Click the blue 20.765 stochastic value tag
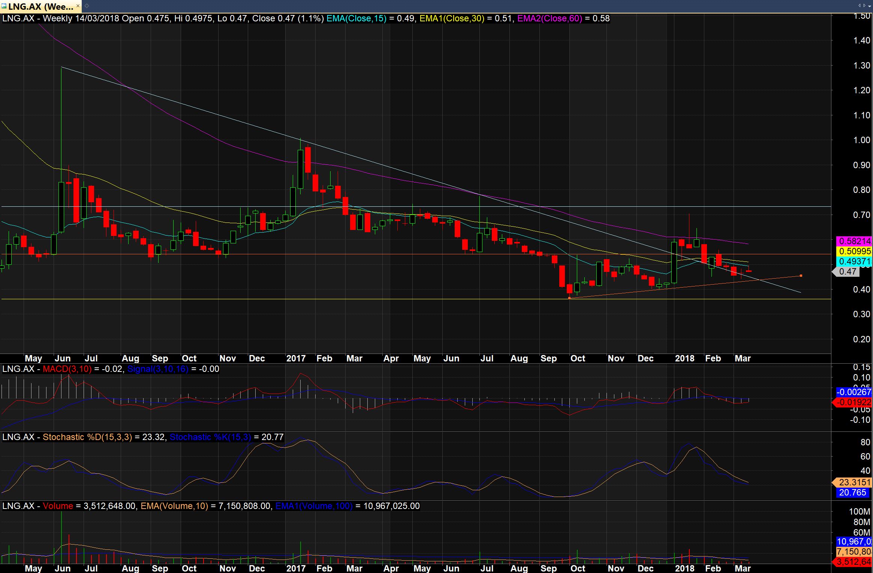Viewport: 873px width, 573px height. [x=853, y=492]
